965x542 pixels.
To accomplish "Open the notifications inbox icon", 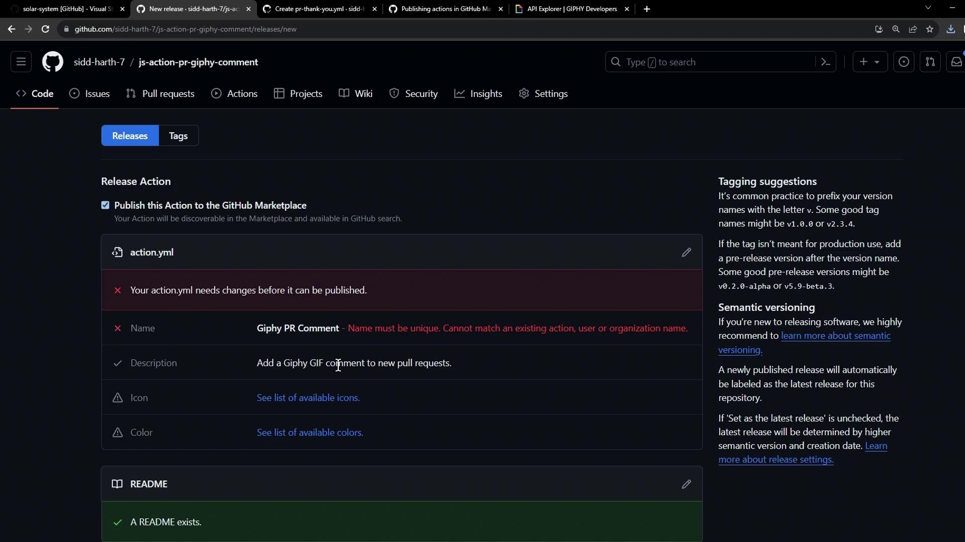I will (956, 62).
